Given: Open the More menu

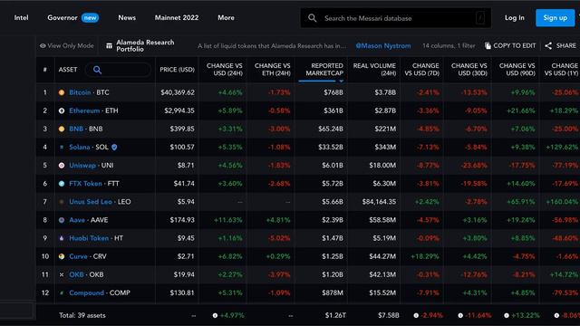Looking at the screenshot, I should point(226,18).
